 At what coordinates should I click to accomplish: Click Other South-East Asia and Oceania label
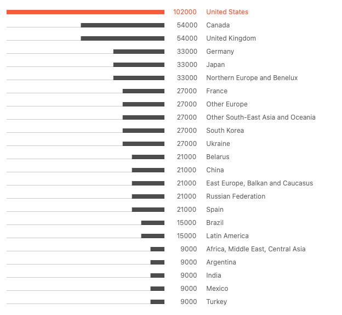coord(260,117)
